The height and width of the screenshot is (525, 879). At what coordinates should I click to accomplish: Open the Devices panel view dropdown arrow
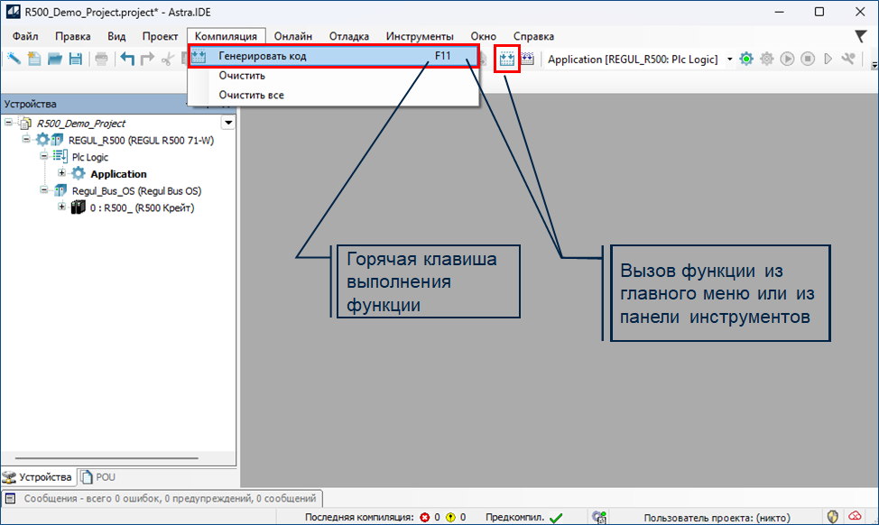point(227,123)
